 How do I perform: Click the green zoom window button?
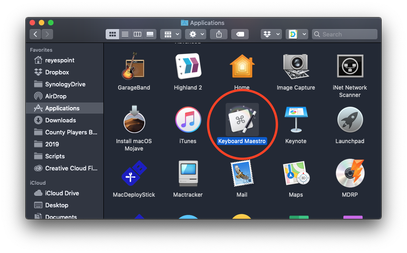(51, 23)
